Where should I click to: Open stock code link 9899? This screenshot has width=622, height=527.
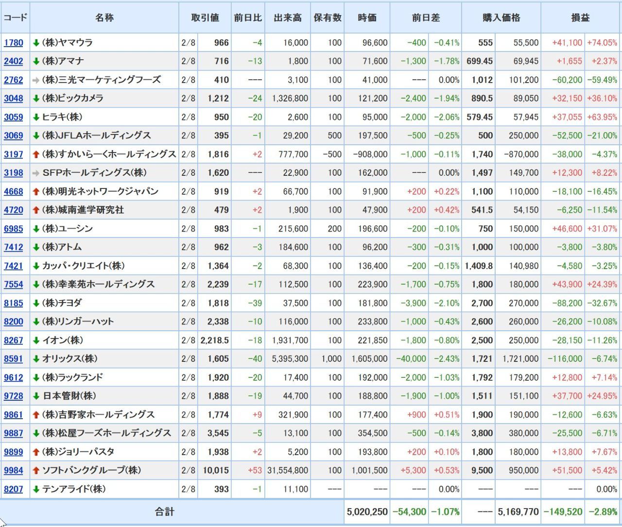tap(14, 452)
